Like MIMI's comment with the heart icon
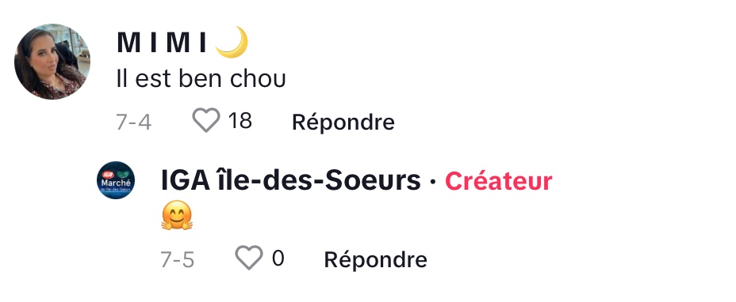The height and width of the screenshot is (302, 736). [x=206, y=120]
